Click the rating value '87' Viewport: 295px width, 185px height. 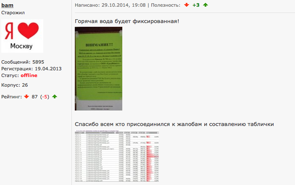(34, 97)
